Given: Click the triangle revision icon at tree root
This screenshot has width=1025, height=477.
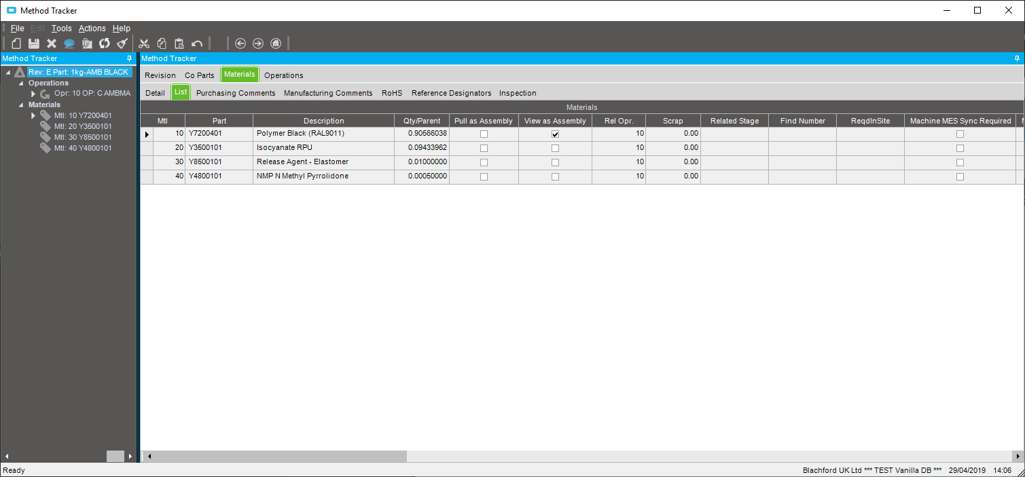Looking at the screenshot, I should [20, 72].
